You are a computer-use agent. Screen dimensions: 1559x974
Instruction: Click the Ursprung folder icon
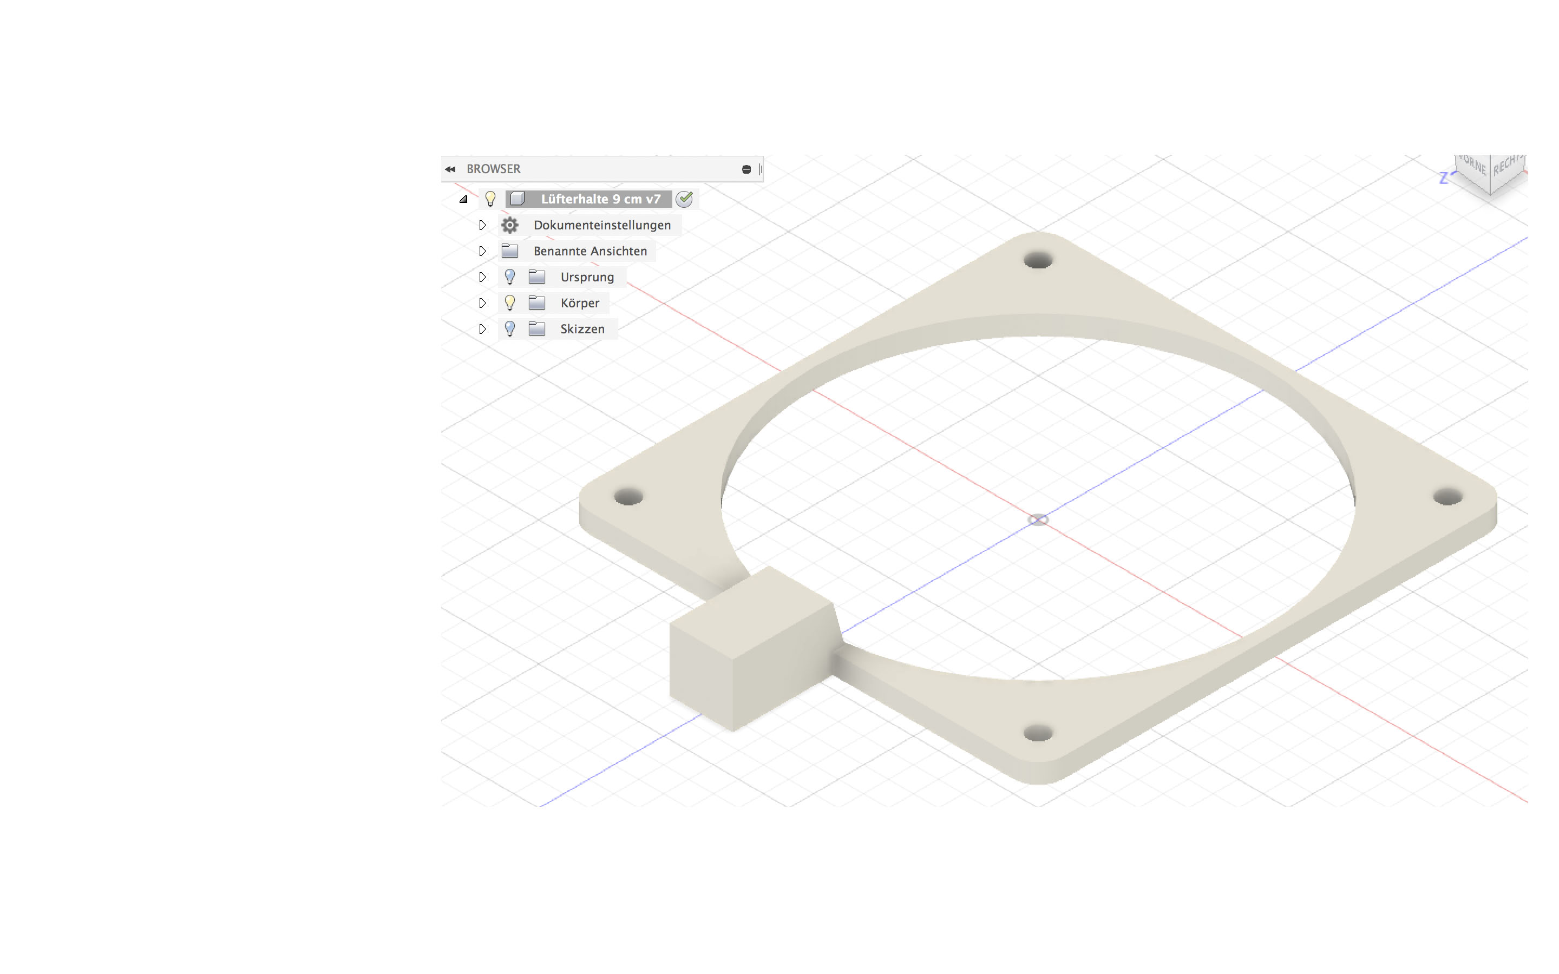[536, 277]
